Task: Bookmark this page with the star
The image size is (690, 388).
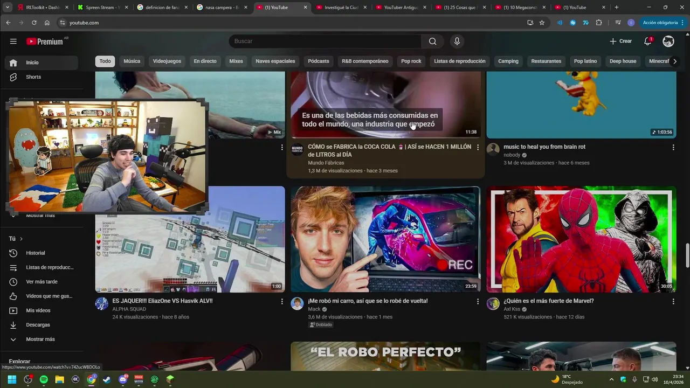Action: click(542, 23)
